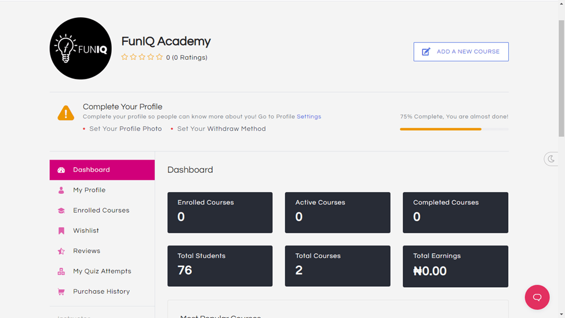
Task: Click the pencil icon on Add New Course
Action: [x=426, y=52]
